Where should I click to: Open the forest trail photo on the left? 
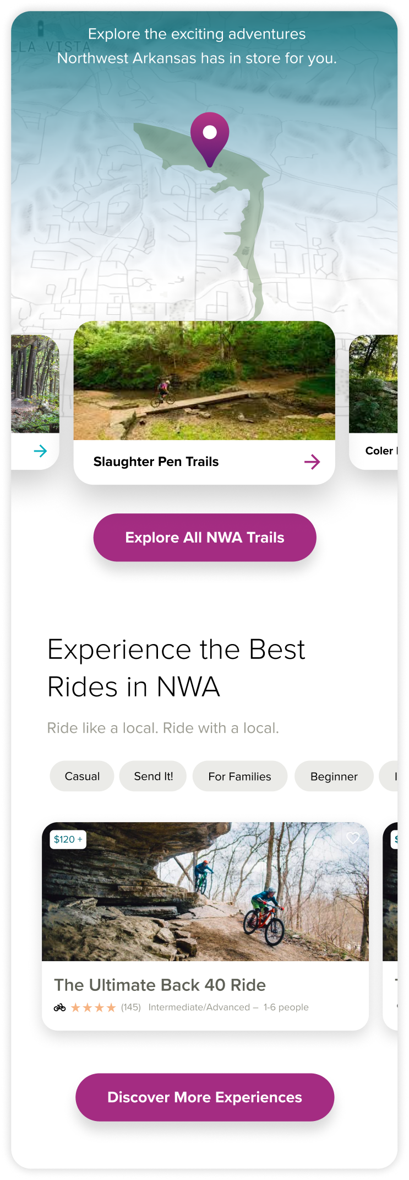(x=35, y=384)
